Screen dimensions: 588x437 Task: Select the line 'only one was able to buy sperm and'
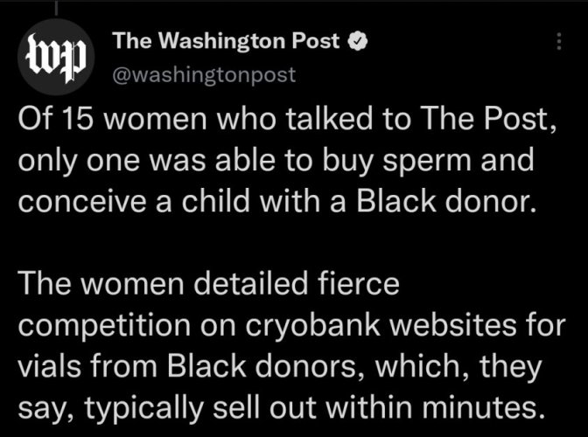pyautogui.click(x=276, y=161)
